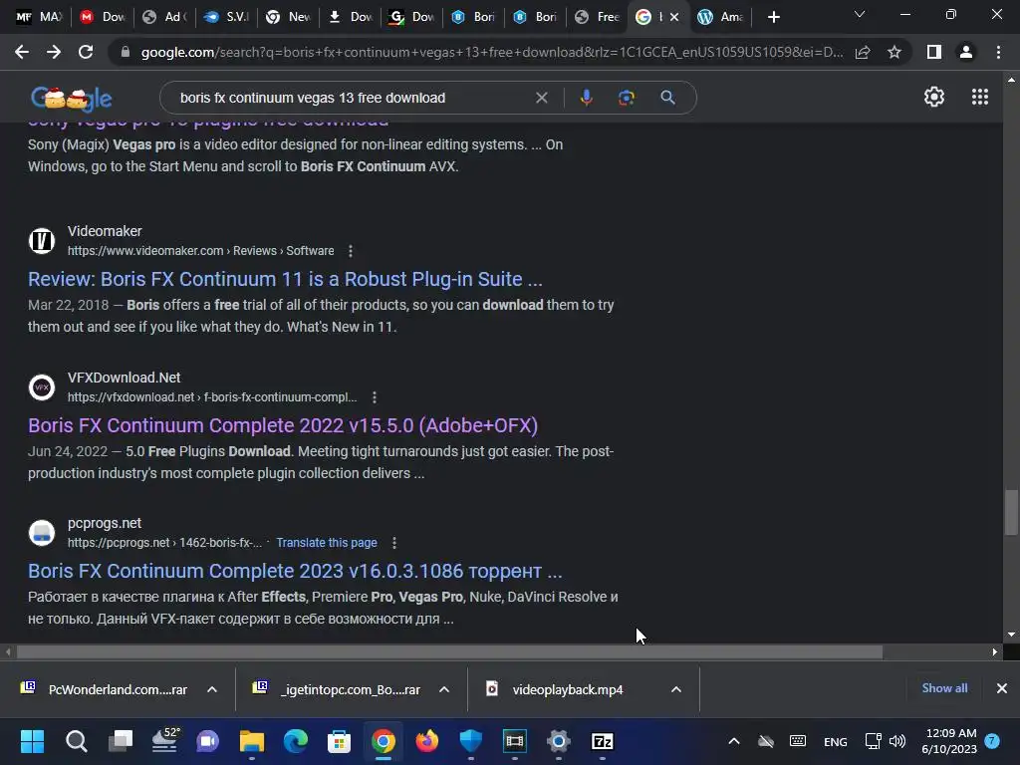This screenshot has height=765, width=1020.
Task: Click Translate this page link
Action: (327, 543)
